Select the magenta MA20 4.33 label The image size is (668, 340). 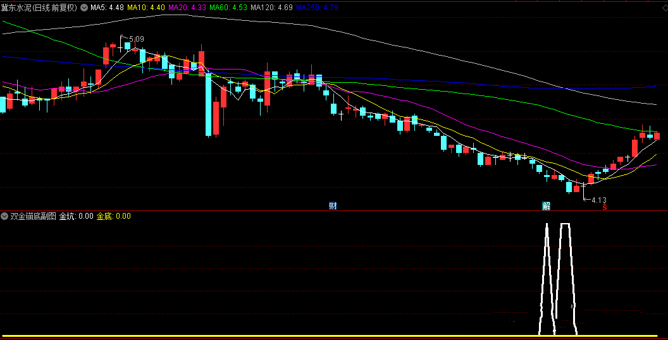[187, 8]
